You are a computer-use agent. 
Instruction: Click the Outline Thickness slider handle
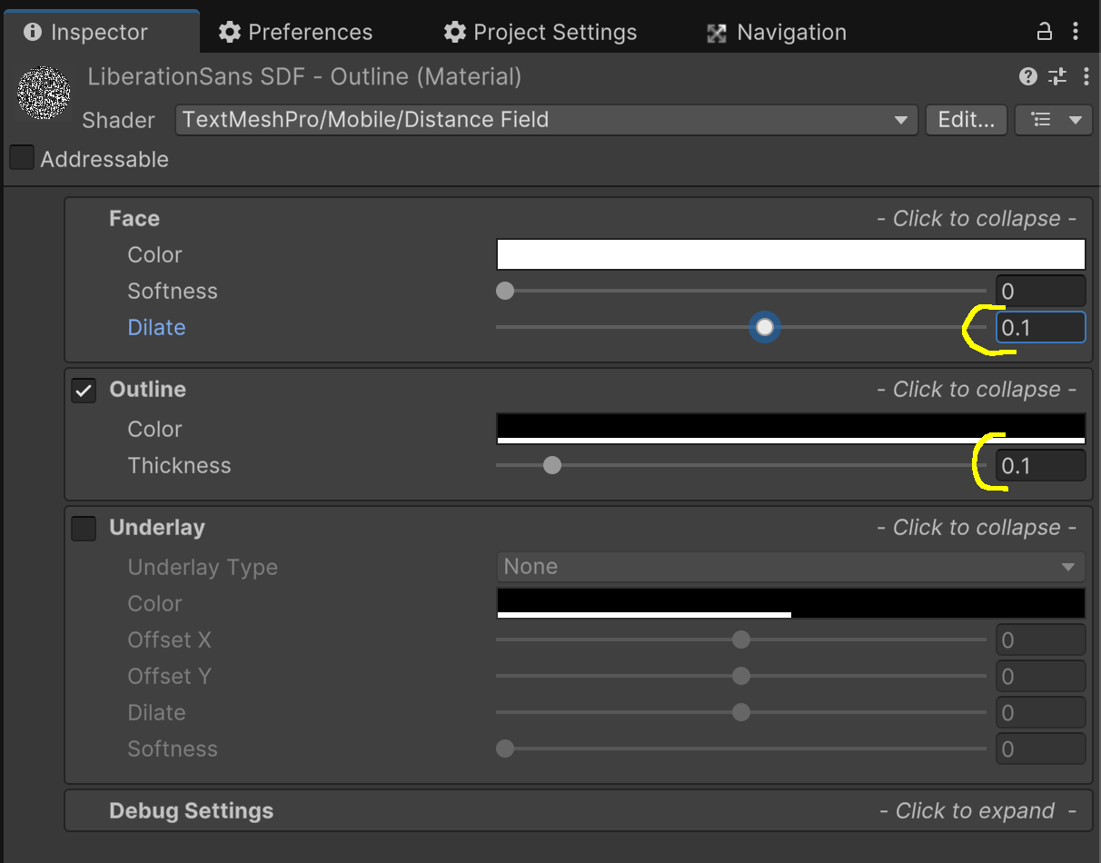click(x=551, y=466)
